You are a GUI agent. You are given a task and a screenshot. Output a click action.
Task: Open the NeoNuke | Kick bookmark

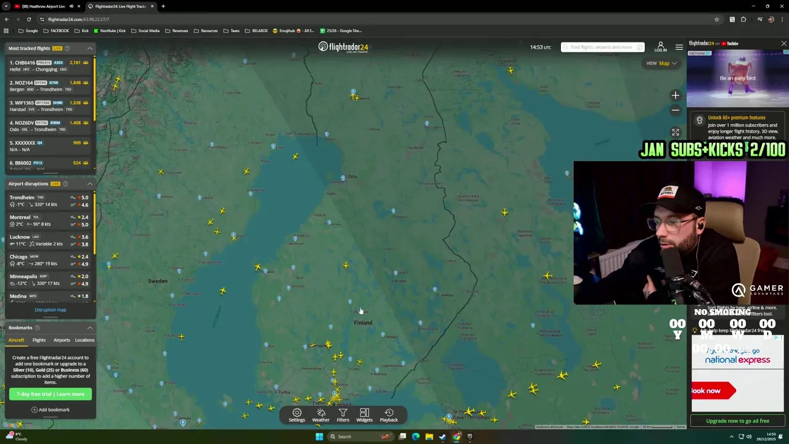click(x=109, y=31)
